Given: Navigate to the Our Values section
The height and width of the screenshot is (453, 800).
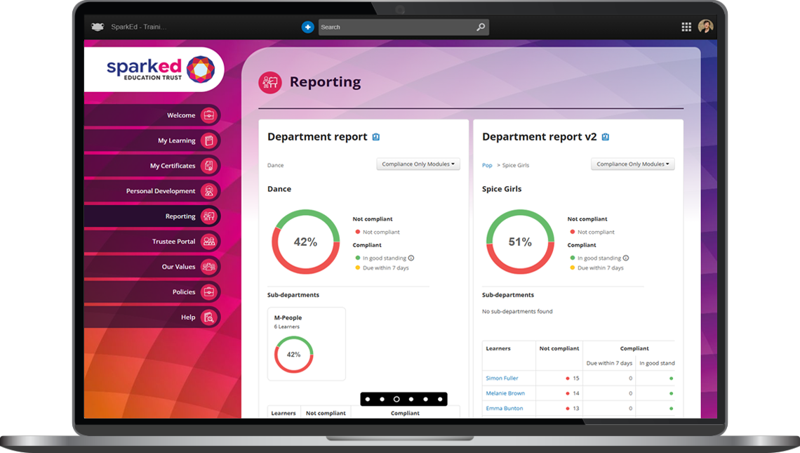Looking at the screenshot, I should click(x=209, y=267).
